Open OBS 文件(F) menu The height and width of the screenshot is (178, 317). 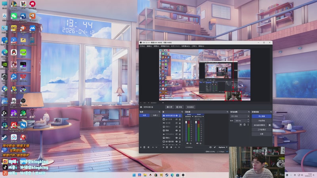pos(142,46)
